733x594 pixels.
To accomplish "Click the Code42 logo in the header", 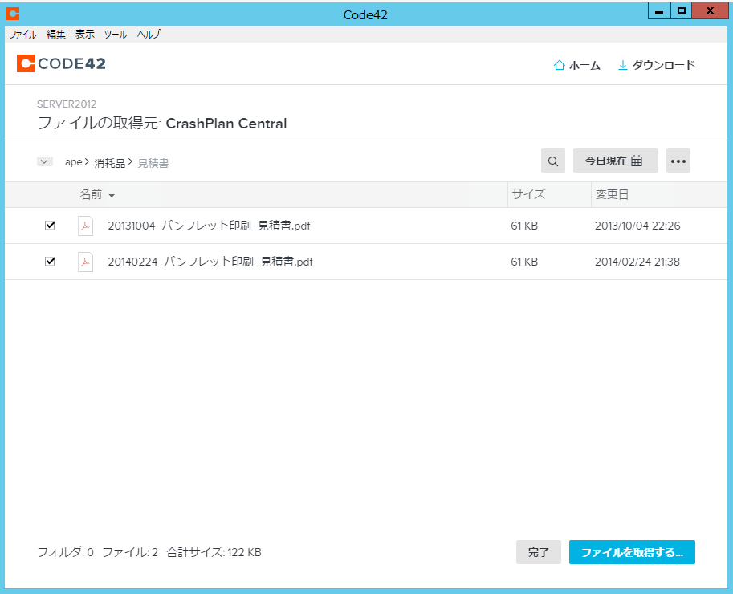I will tap(61, 63).
